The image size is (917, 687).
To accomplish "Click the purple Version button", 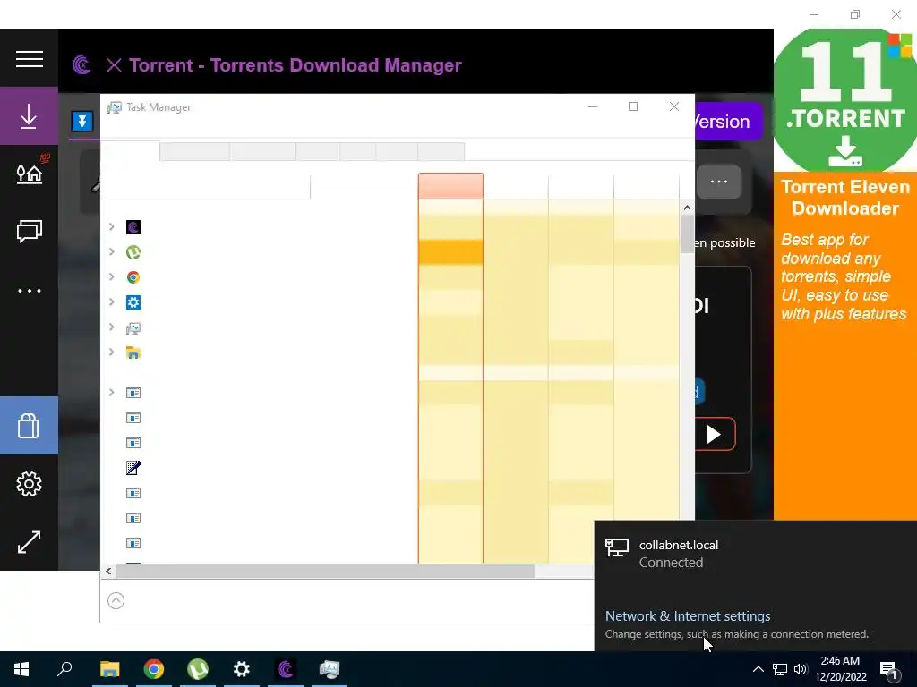I will click(x=729, y=121).
